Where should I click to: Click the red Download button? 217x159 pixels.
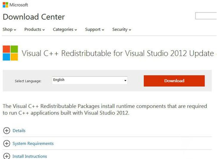coord(174,81)
